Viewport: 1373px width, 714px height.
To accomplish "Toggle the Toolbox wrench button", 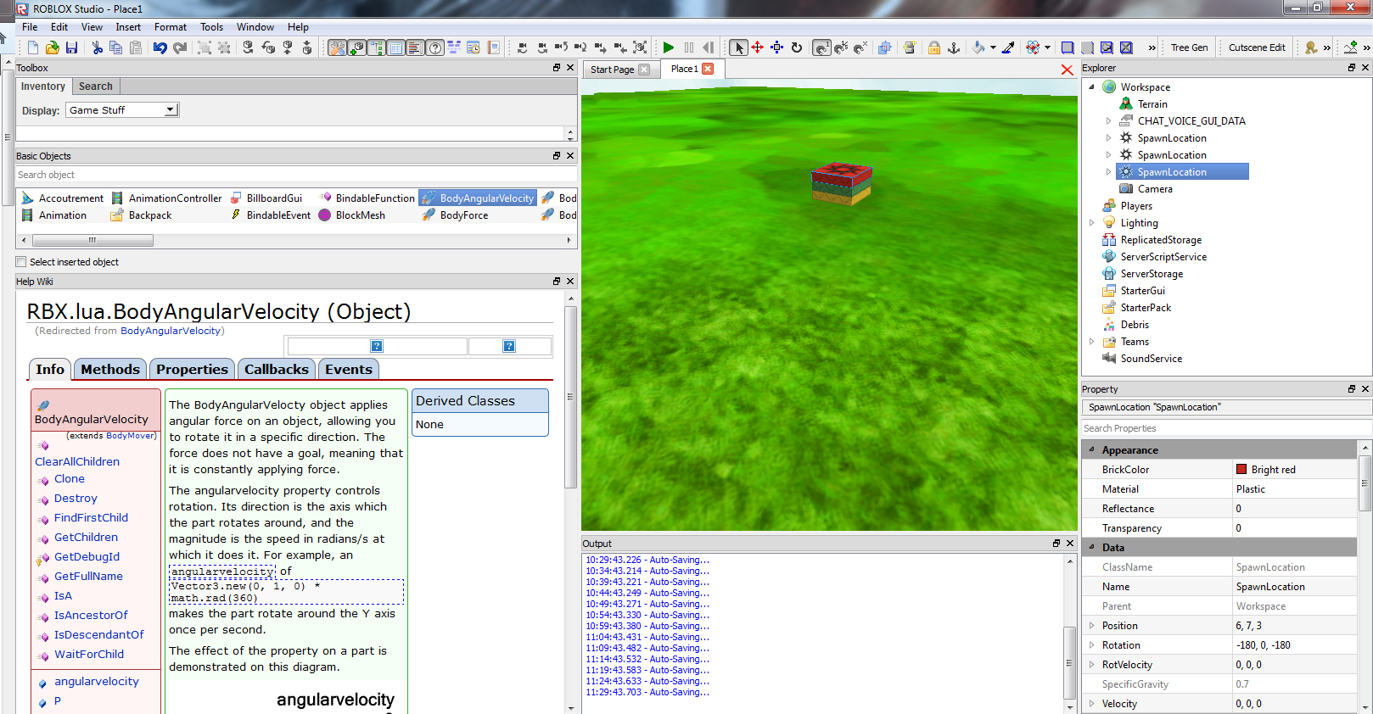I will pos(337,47).
